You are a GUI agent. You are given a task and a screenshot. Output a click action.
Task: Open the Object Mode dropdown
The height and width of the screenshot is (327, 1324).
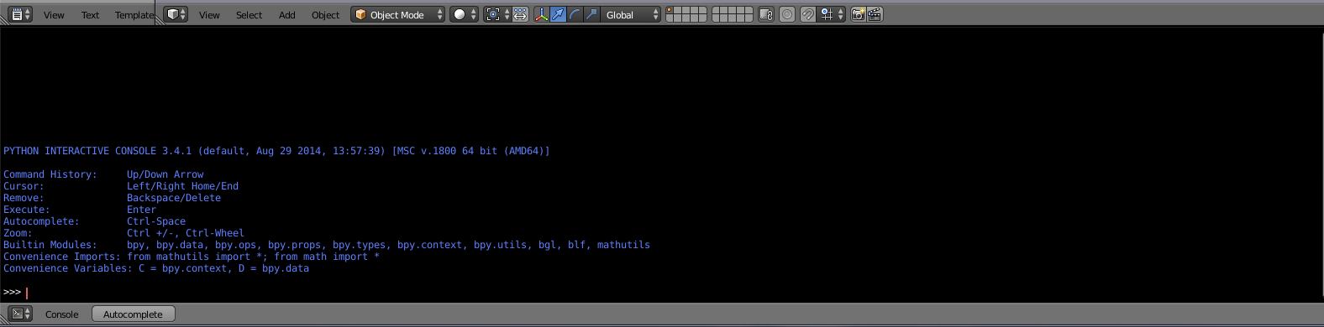(397, 14)
